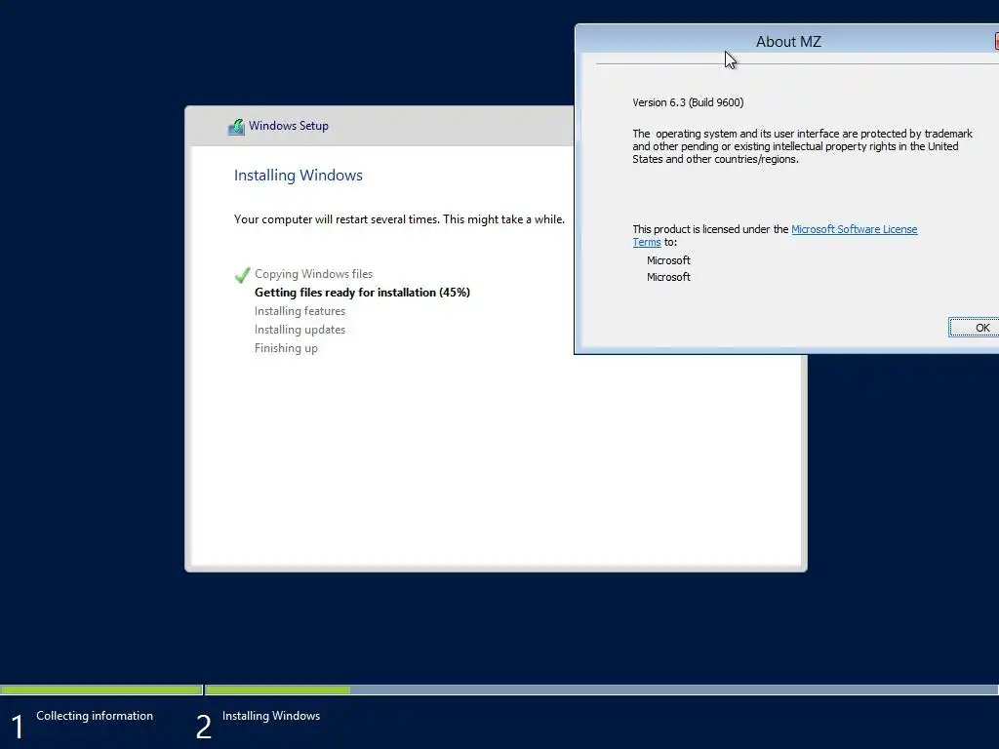Click the second Microsoft licensee name
The image size is (999, 749).
click(668, 277)
